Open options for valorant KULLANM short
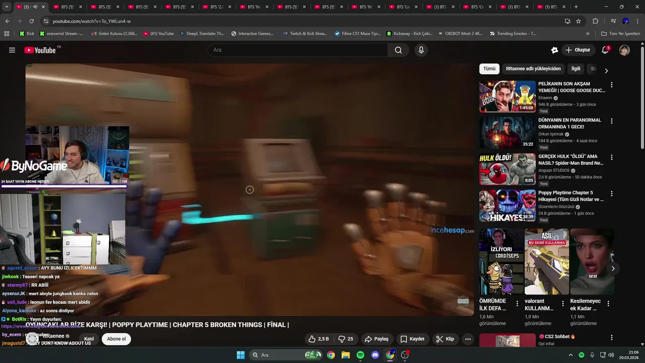 pyautogui.click(x=562, y=304)
